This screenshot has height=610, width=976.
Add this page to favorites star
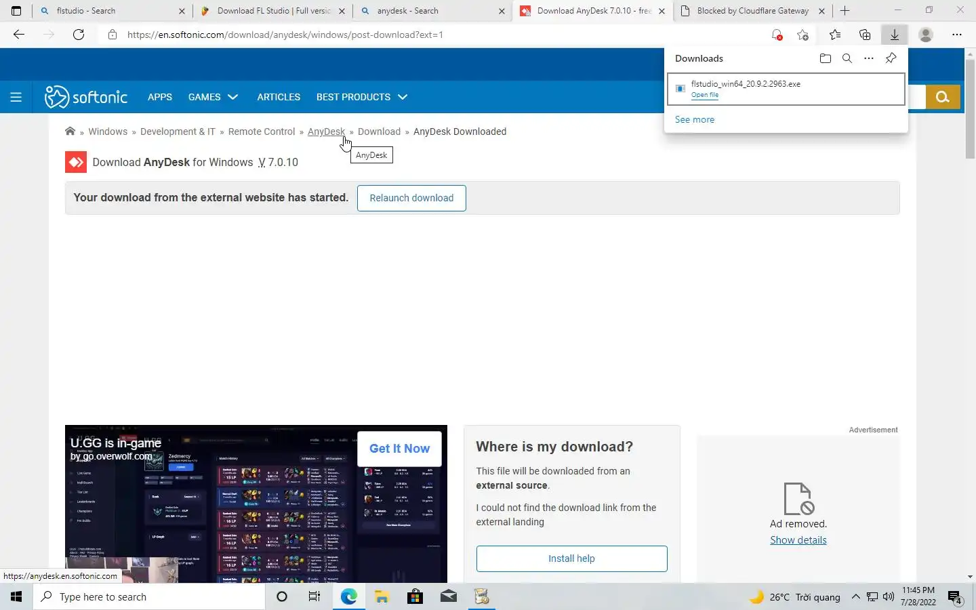(x=803, y=35)
